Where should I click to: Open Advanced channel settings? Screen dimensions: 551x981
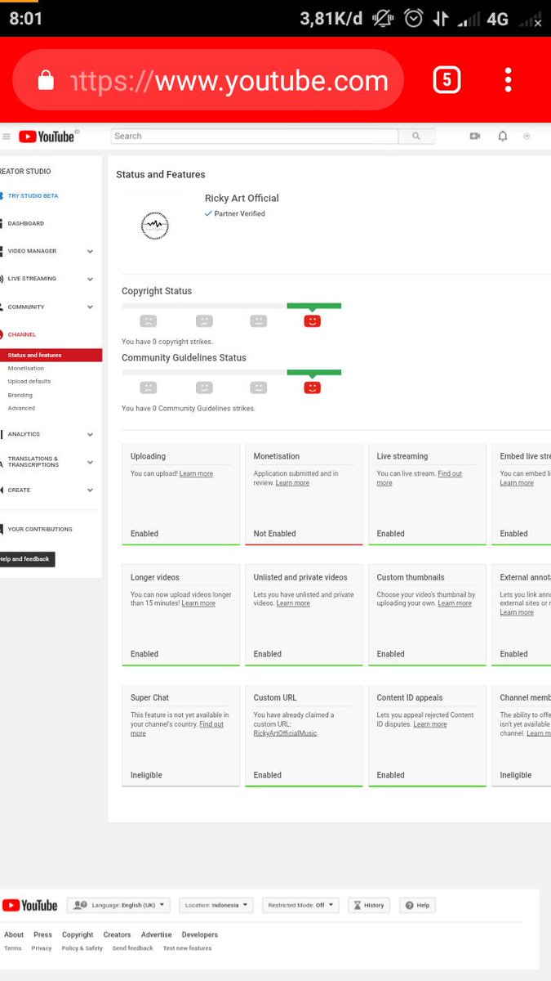coord(21,408)
